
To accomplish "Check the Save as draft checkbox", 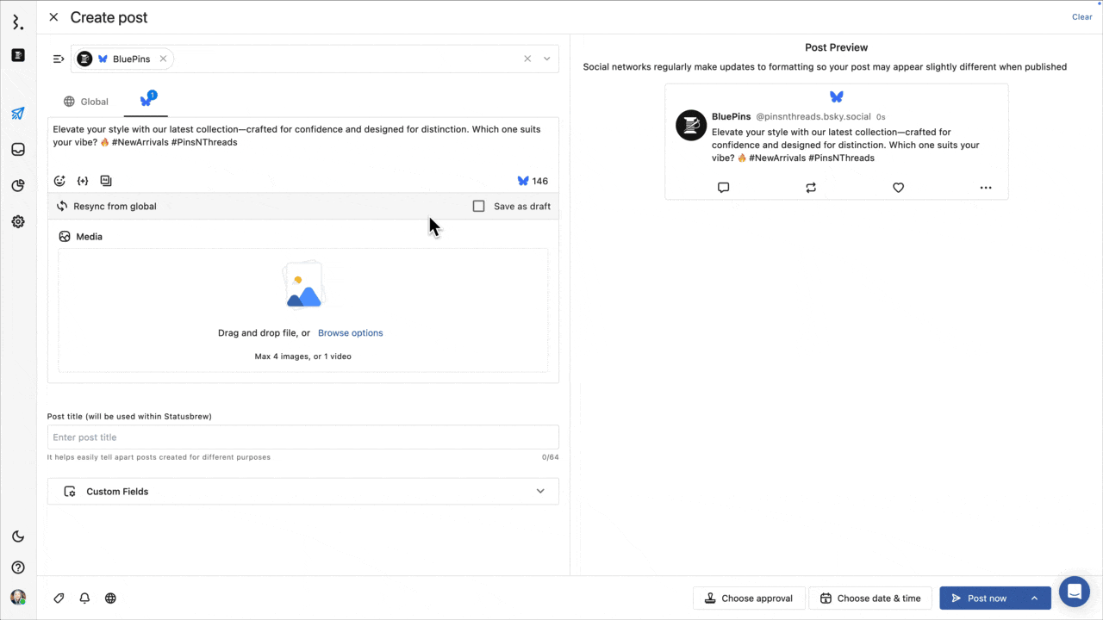I will [479, 207].
